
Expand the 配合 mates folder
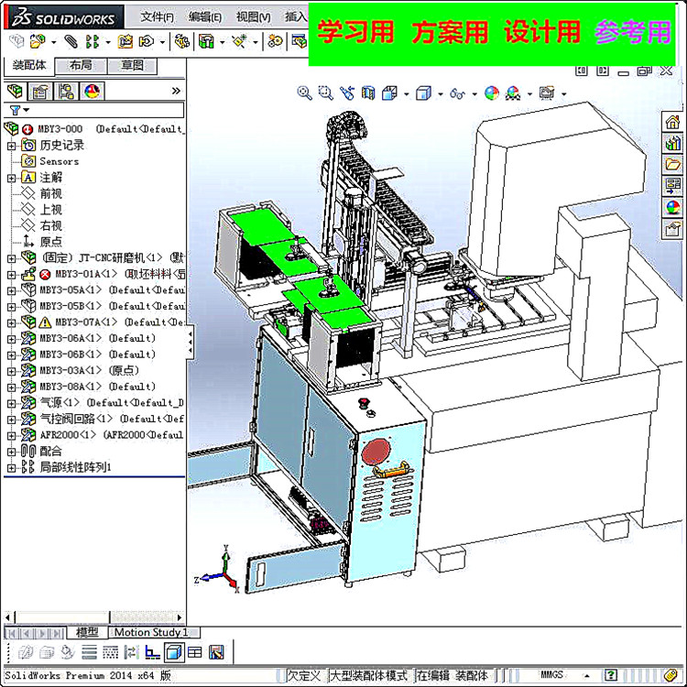click(11, 452)
